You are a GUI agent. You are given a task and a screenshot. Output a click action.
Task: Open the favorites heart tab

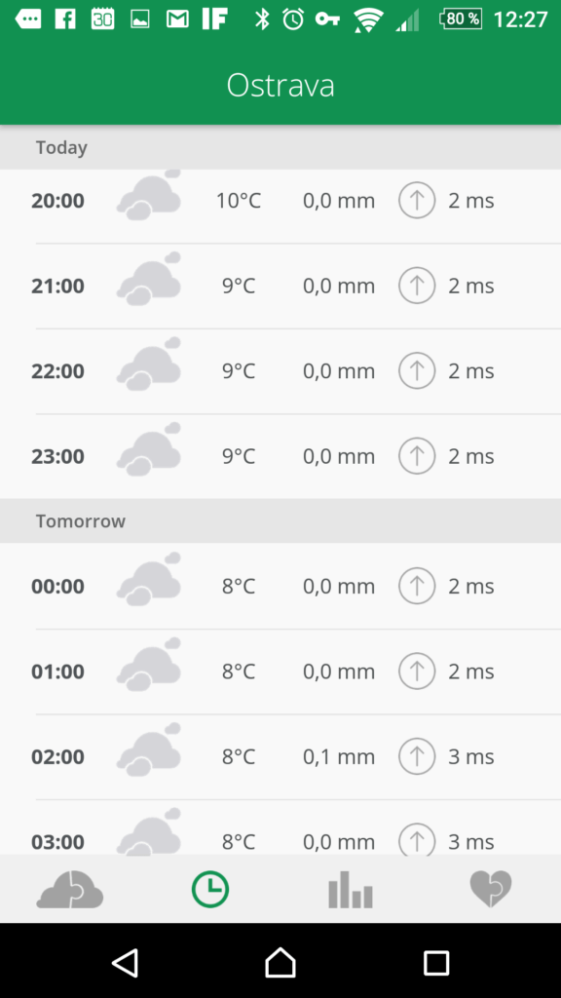(491, 889)
